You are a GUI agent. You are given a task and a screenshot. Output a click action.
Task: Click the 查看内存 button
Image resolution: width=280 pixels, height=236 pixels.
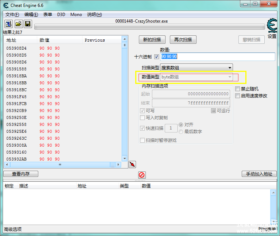tap(21, 174)
